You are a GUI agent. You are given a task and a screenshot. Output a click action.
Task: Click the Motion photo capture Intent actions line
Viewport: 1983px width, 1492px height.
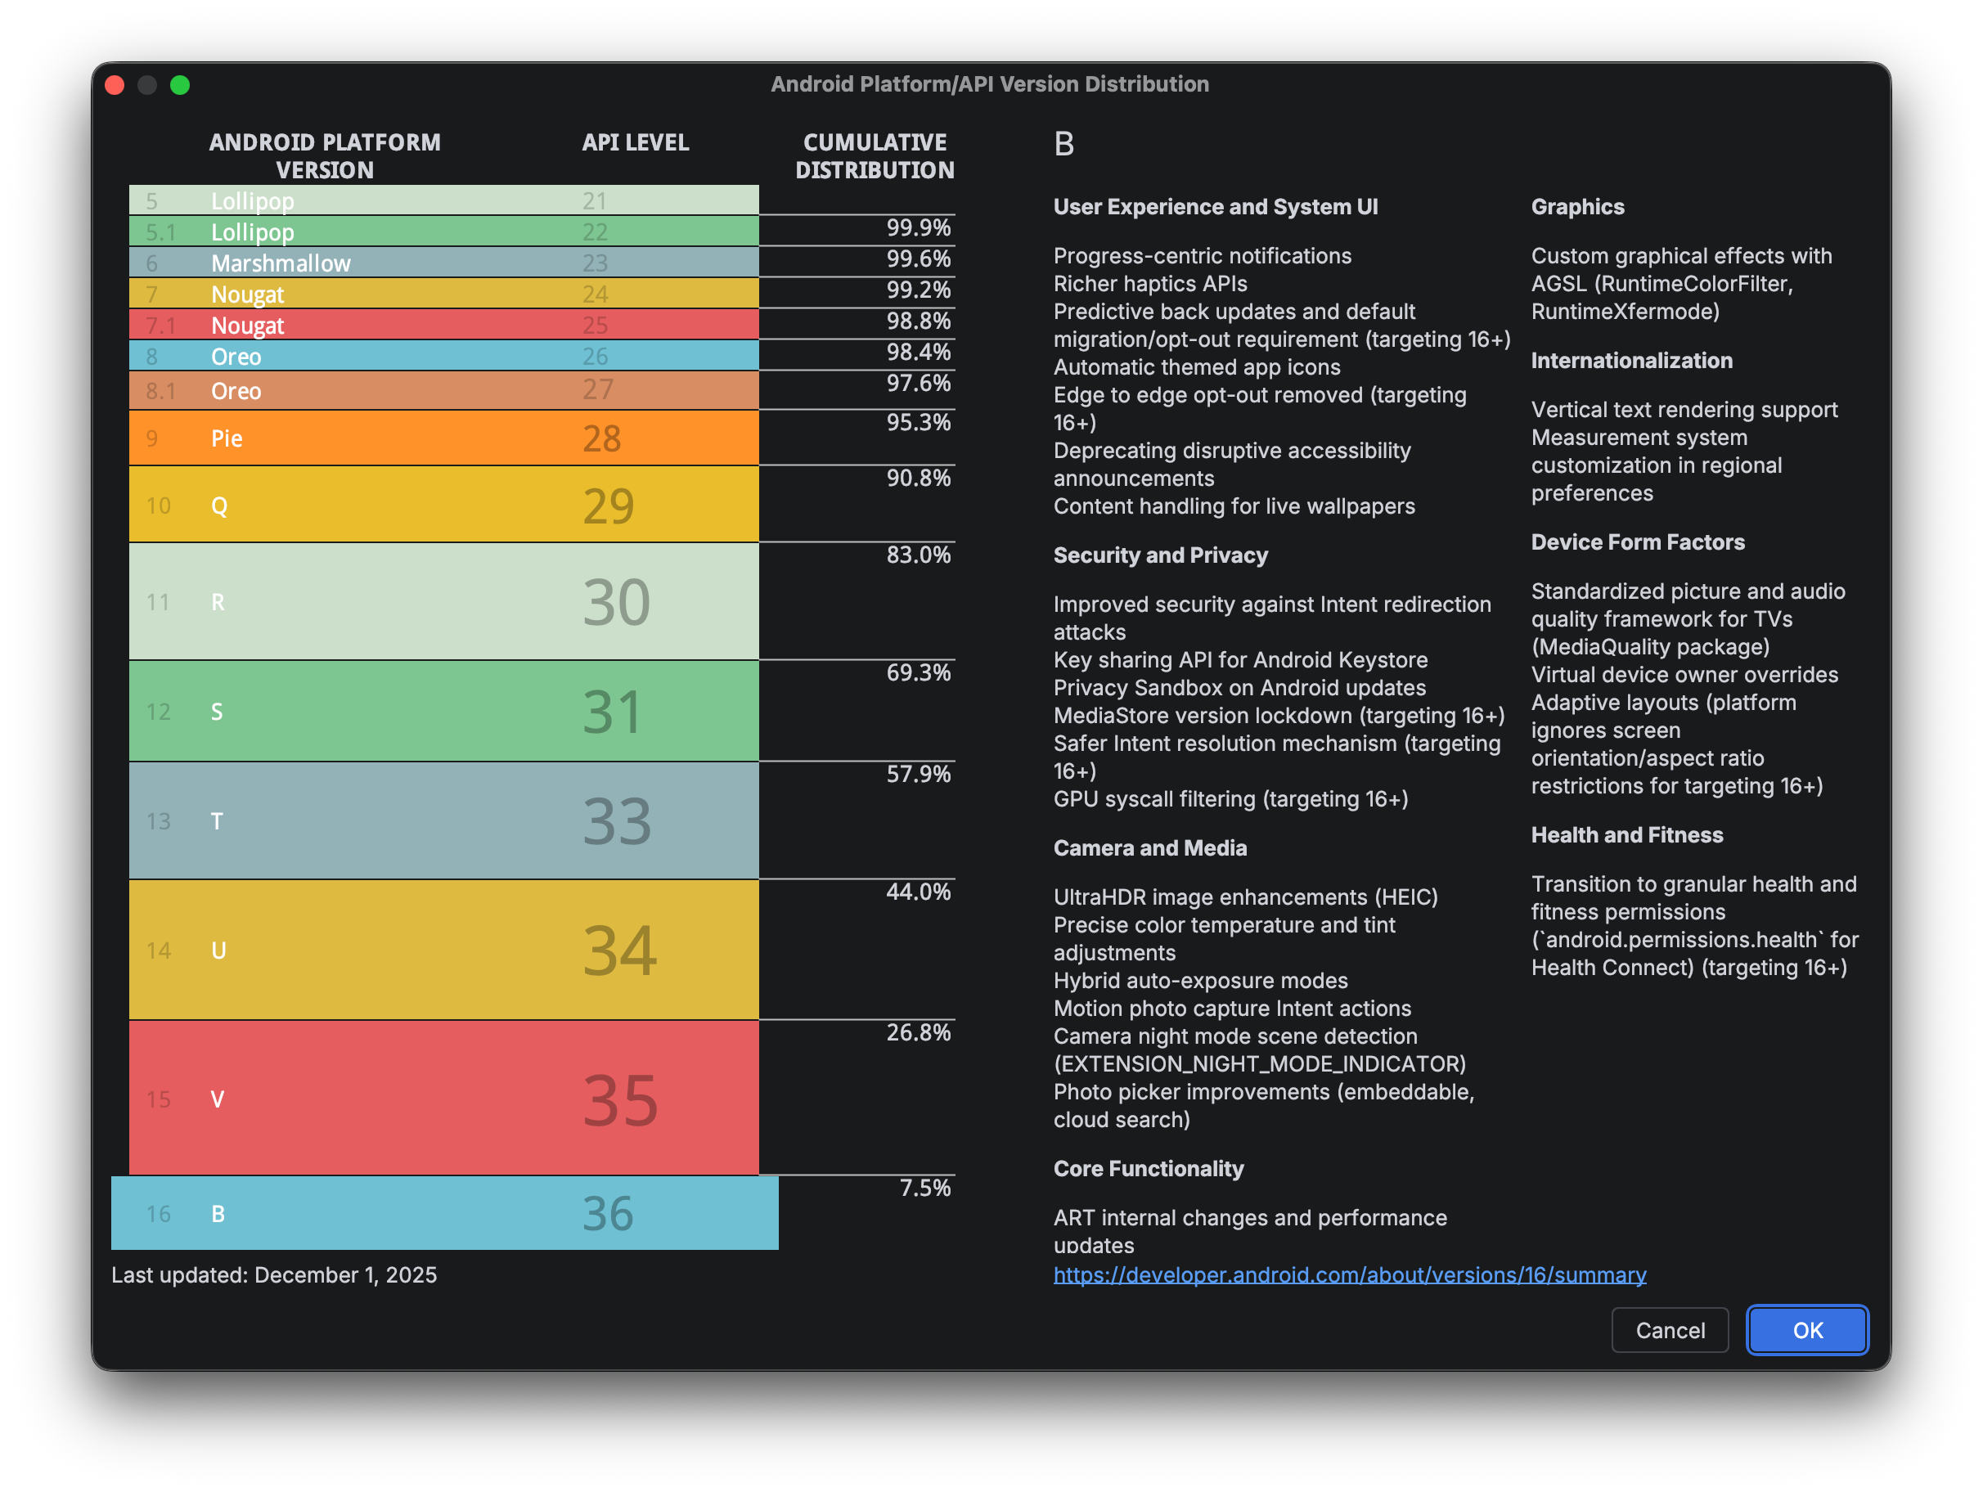click(x=1232, y=1009)
